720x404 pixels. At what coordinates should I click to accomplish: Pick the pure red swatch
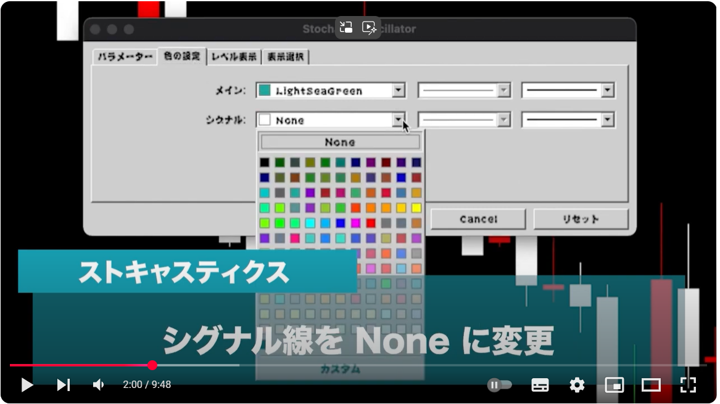pyautogui.click(x=371, y=223)
